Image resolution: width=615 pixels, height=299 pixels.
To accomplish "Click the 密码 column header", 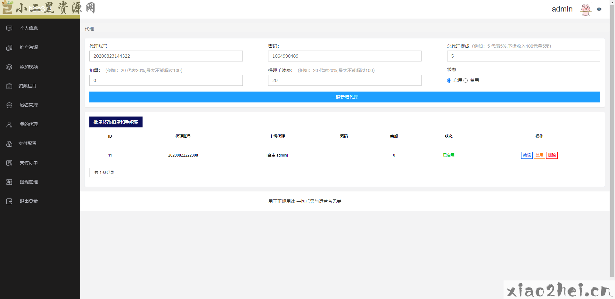I will click(x=344, y=136).
